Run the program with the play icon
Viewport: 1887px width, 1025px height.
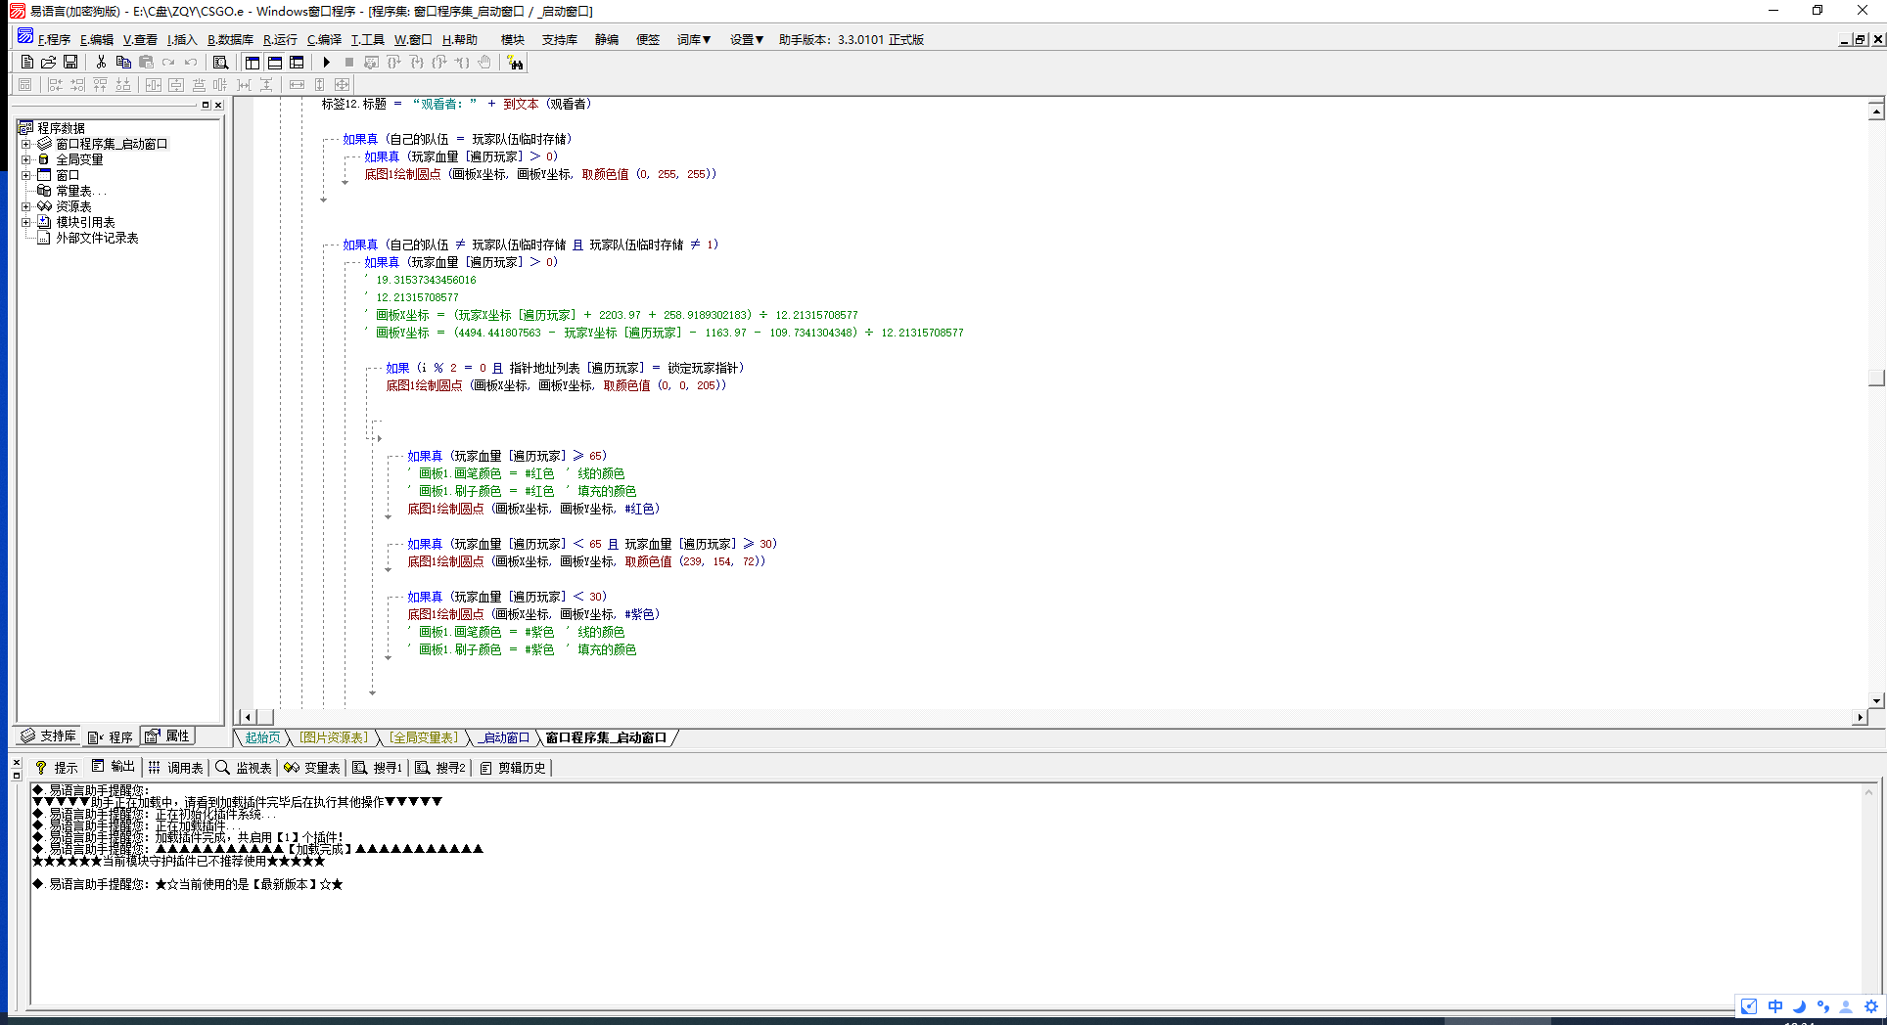(327, 62)
